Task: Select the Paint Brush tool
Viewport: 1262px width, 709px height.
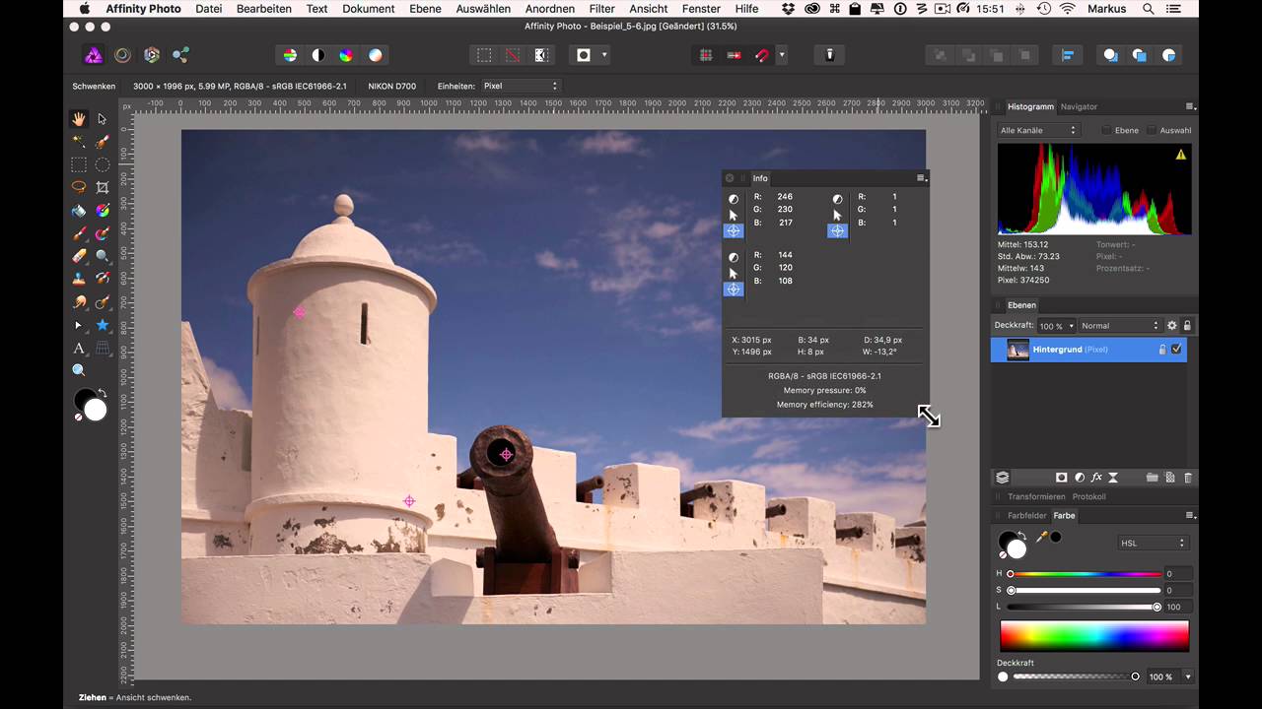Action: 79,234
